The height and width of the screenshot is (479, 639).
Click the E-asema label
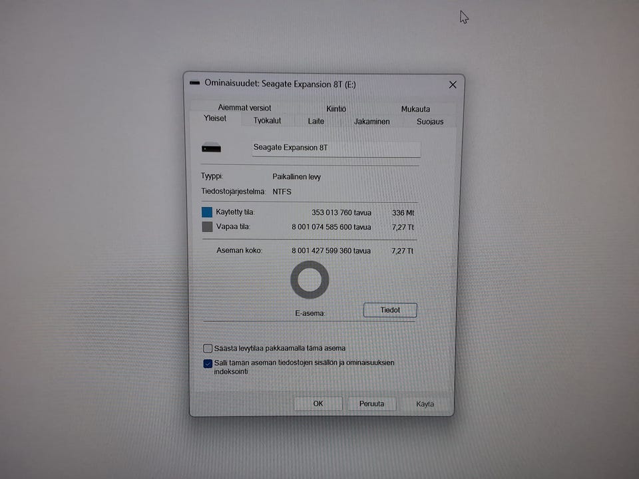pos(310,313)
